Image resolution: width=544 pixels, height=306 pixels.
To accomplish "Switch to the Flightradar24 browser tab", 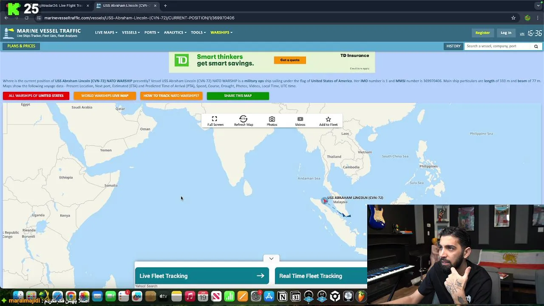I will [x=59, y=6].
